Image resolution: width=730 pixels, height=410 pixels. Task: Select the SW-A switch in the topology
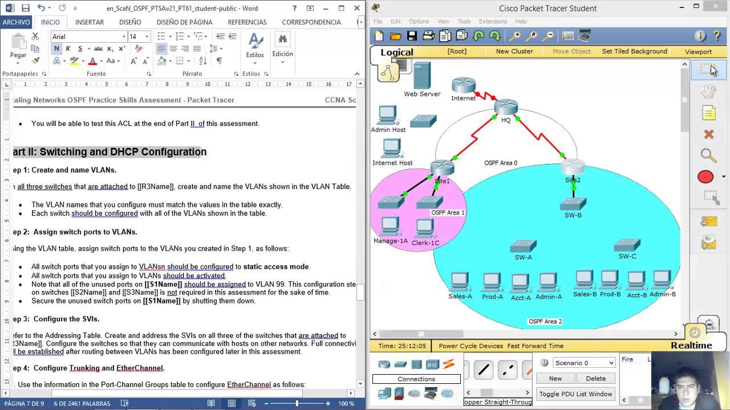coord(523,246)
